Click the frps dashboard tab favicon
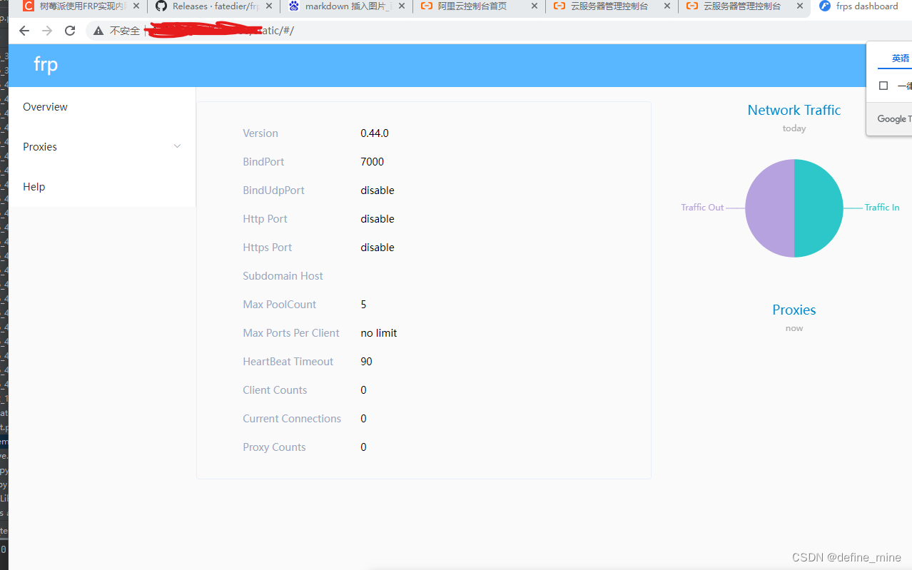This screenshot has width=912, height=570. [x=825, y=6]
